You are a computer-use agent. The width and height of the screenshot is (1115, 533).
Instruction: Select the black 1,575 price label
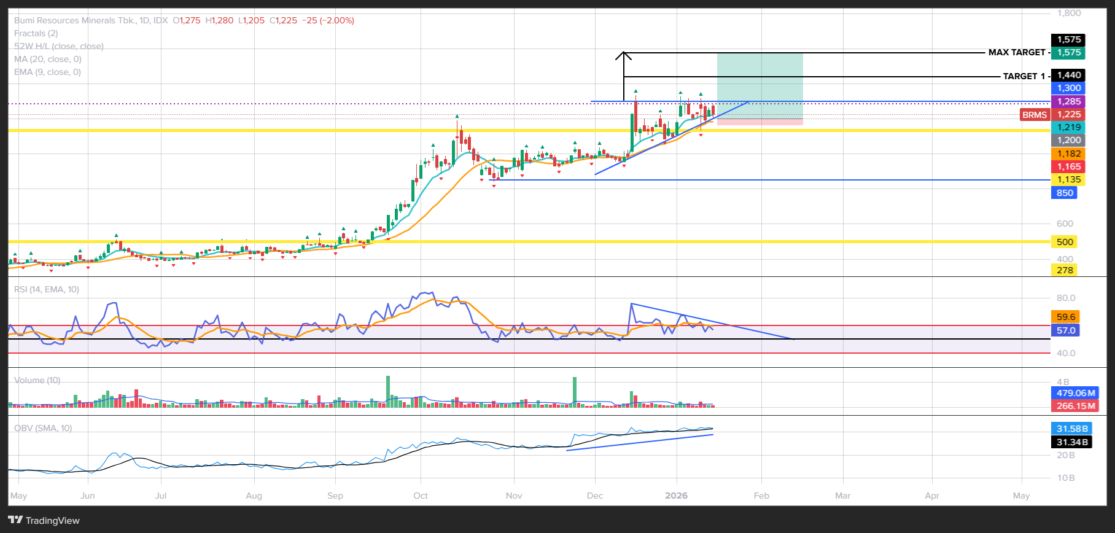[x=1068, y=39]
